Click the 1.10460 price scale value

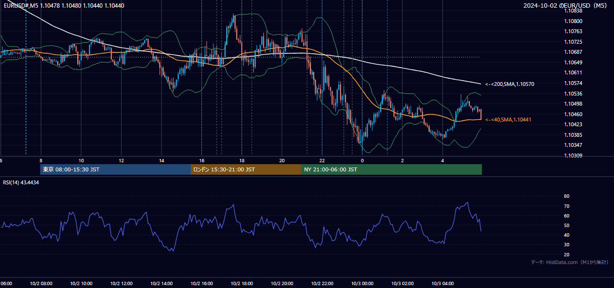coord(573,114)
